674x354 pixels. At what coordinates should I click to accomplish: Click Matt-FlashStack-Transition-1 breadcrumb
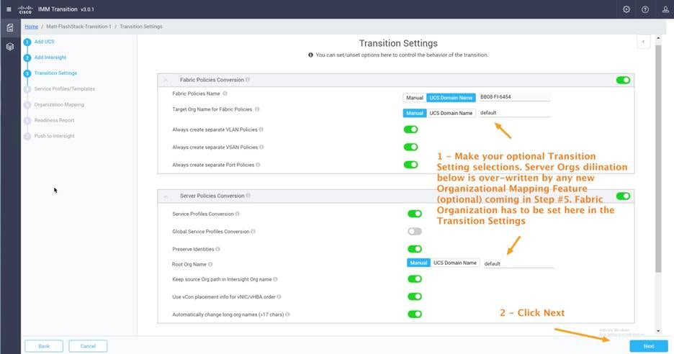[x=78, y=27]
